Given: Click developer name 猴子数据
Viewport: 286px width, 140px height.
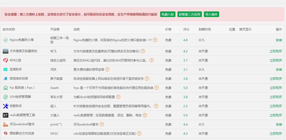Looking at the screenshot, I should 56,79.
